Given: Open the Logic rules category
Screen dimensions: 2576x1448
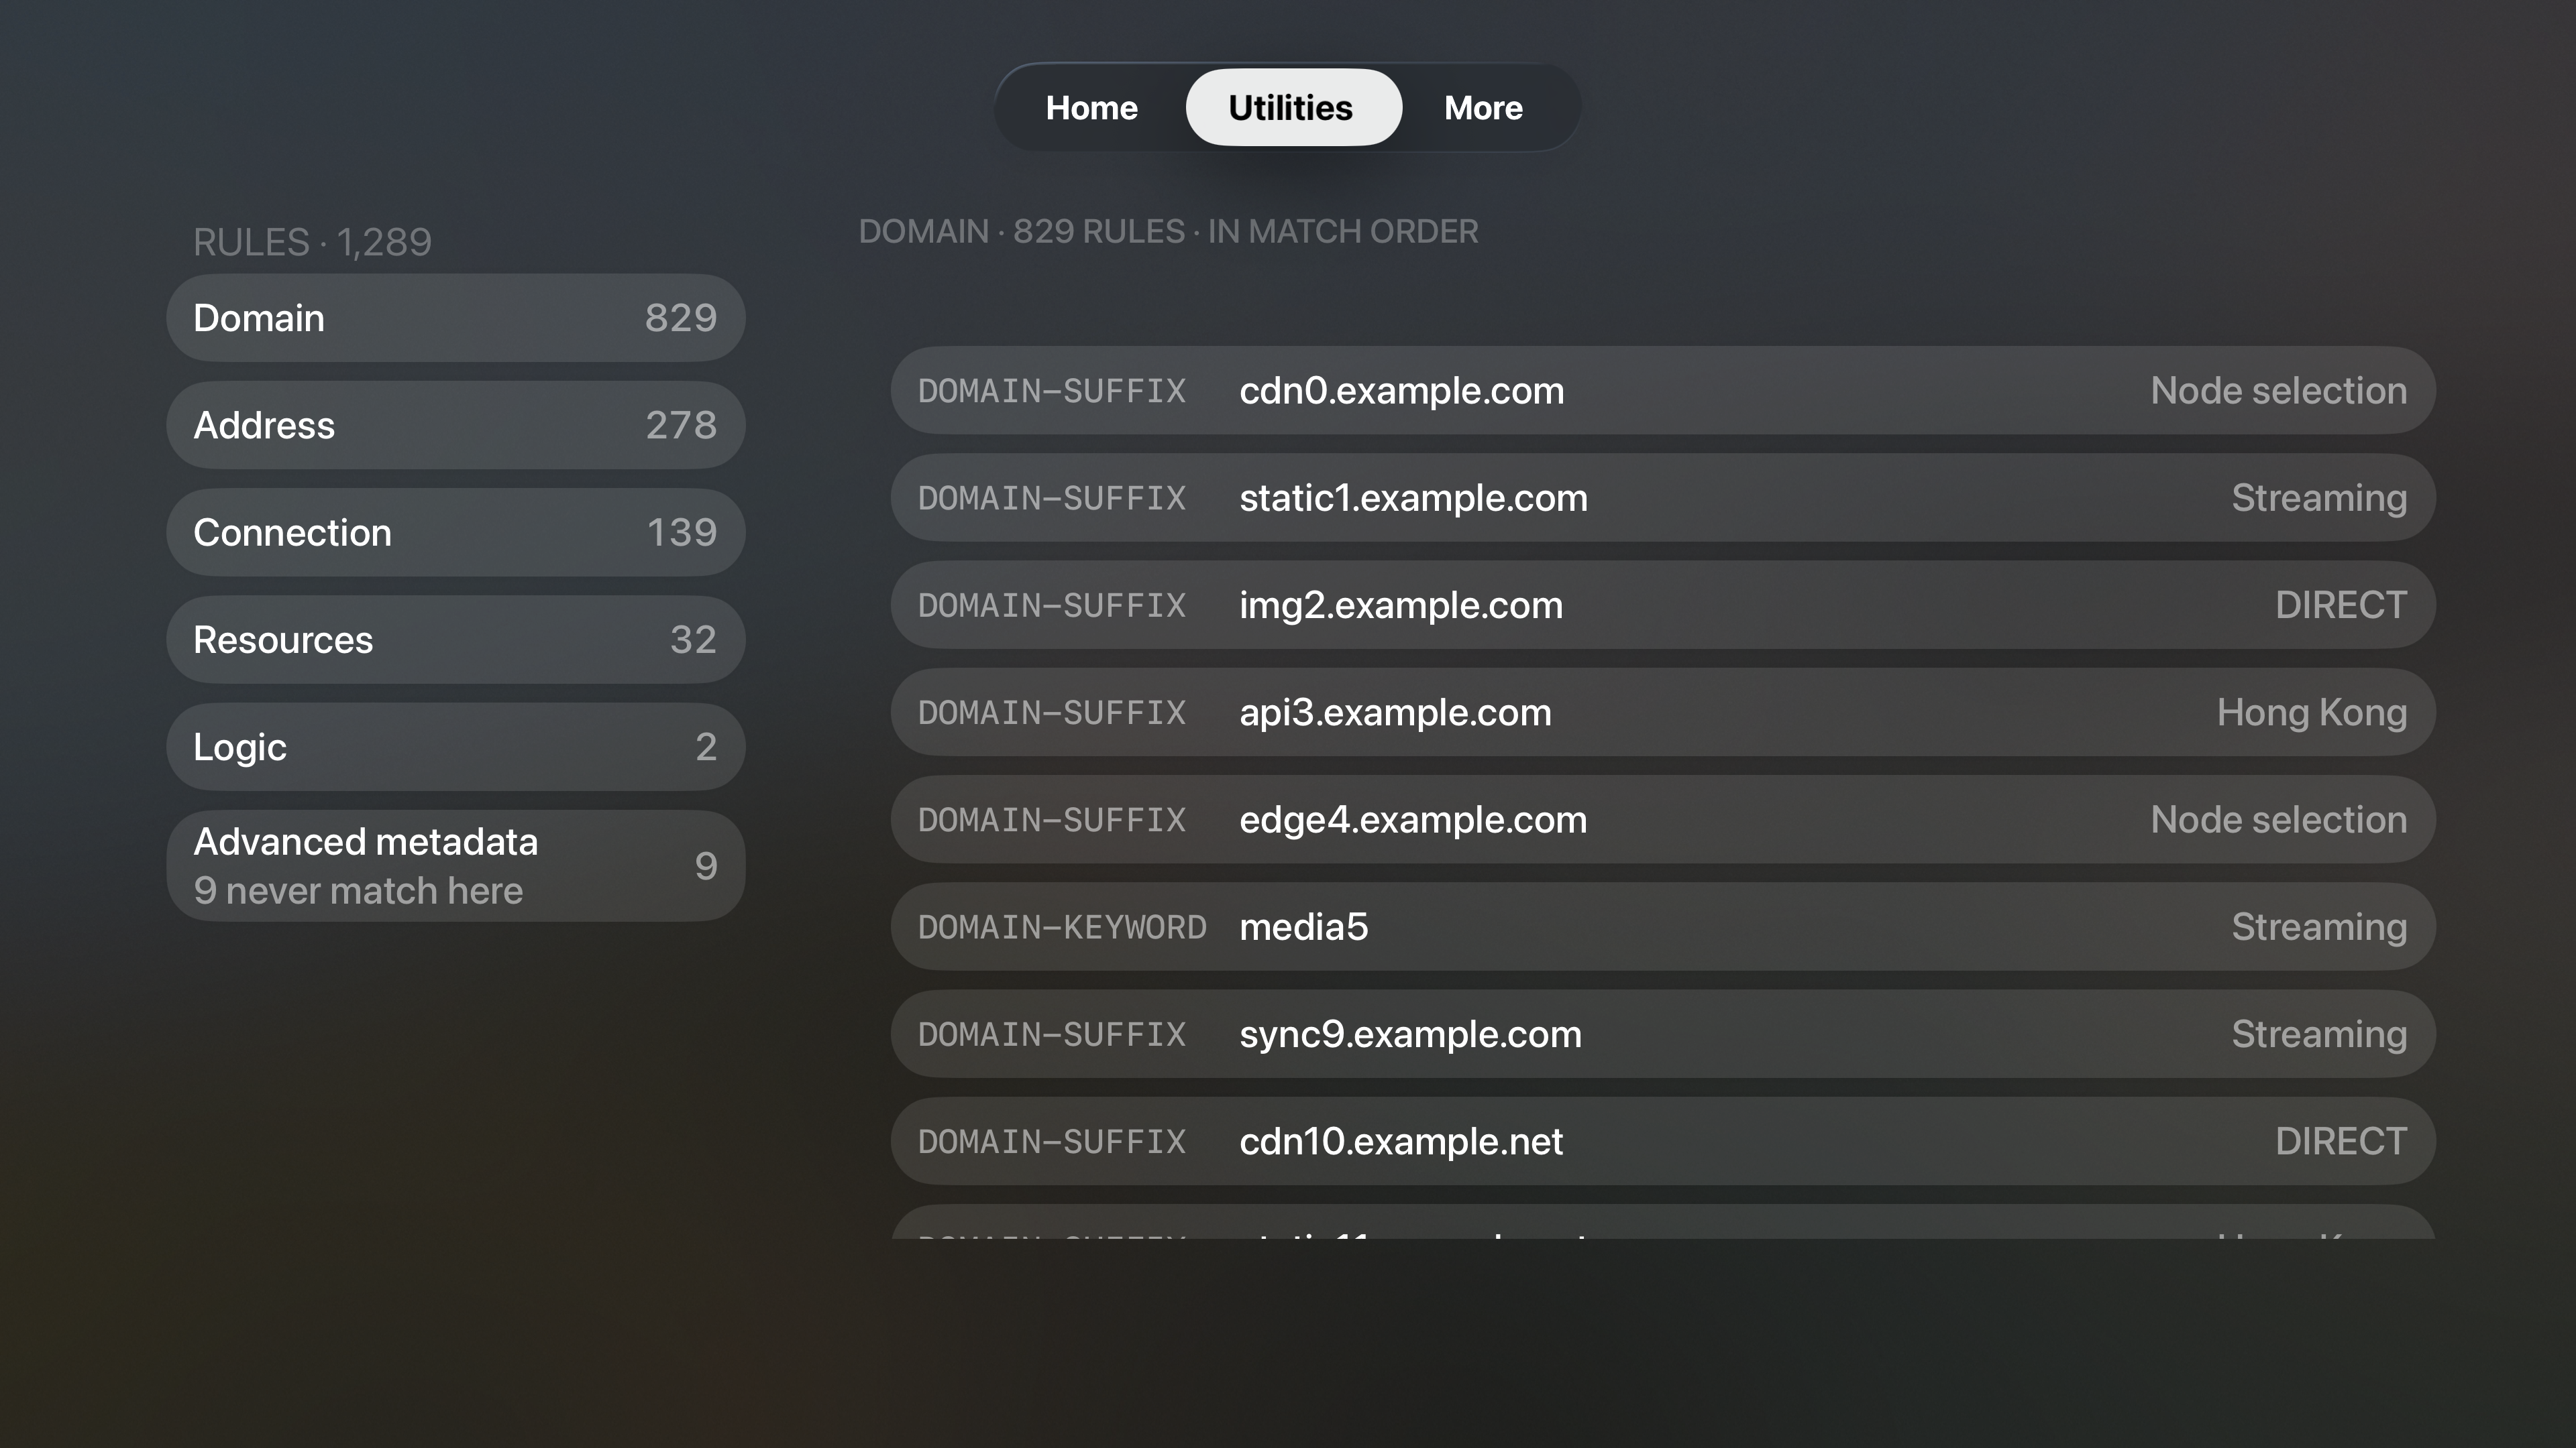Looking at the screenshot, I should click(x=456, y=747).
